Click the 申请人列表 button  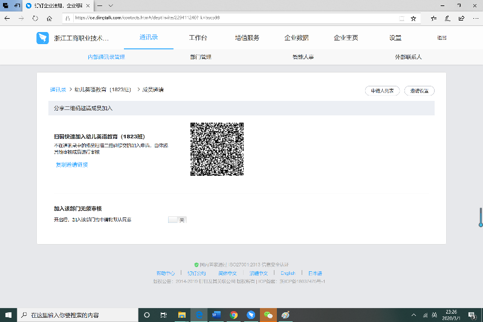click(383, 91)
